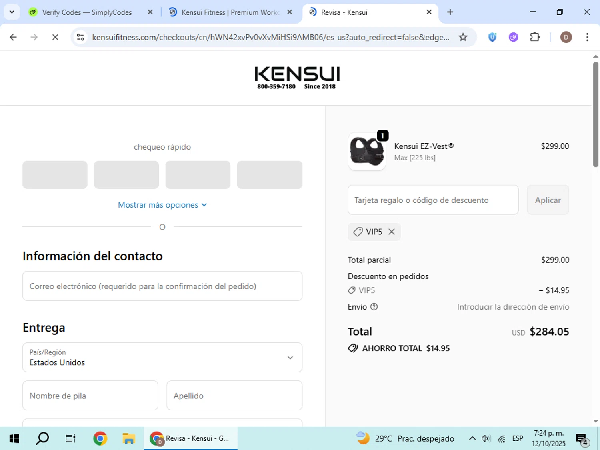The height and width of the screenshot is (450, 600).
Task: Click the page vertical scrollbar thumb
Action: 596,114
